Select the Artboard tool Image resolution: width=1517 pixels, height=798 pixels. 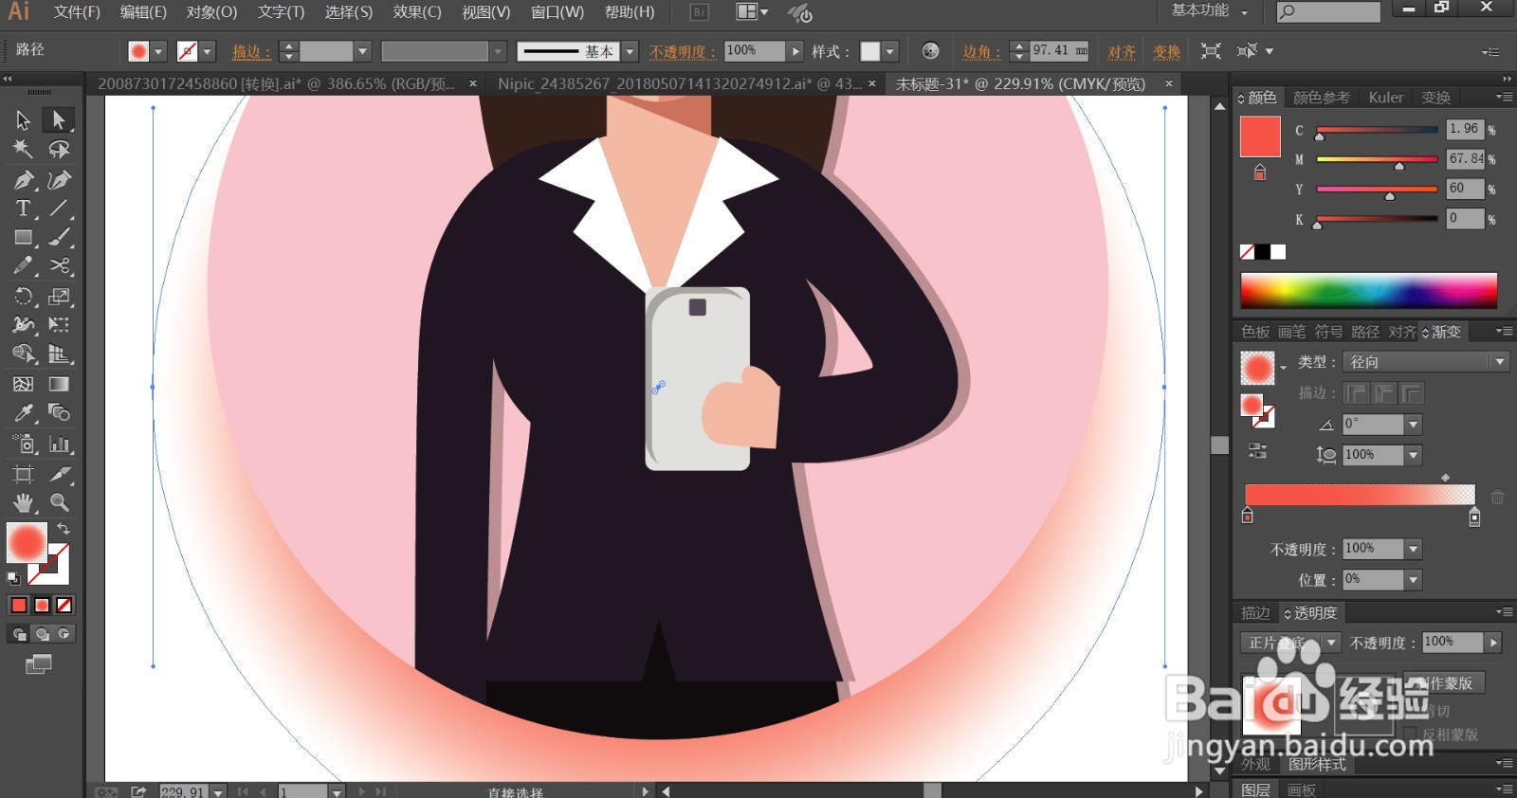pyautogui.click(x=23, y=473)
